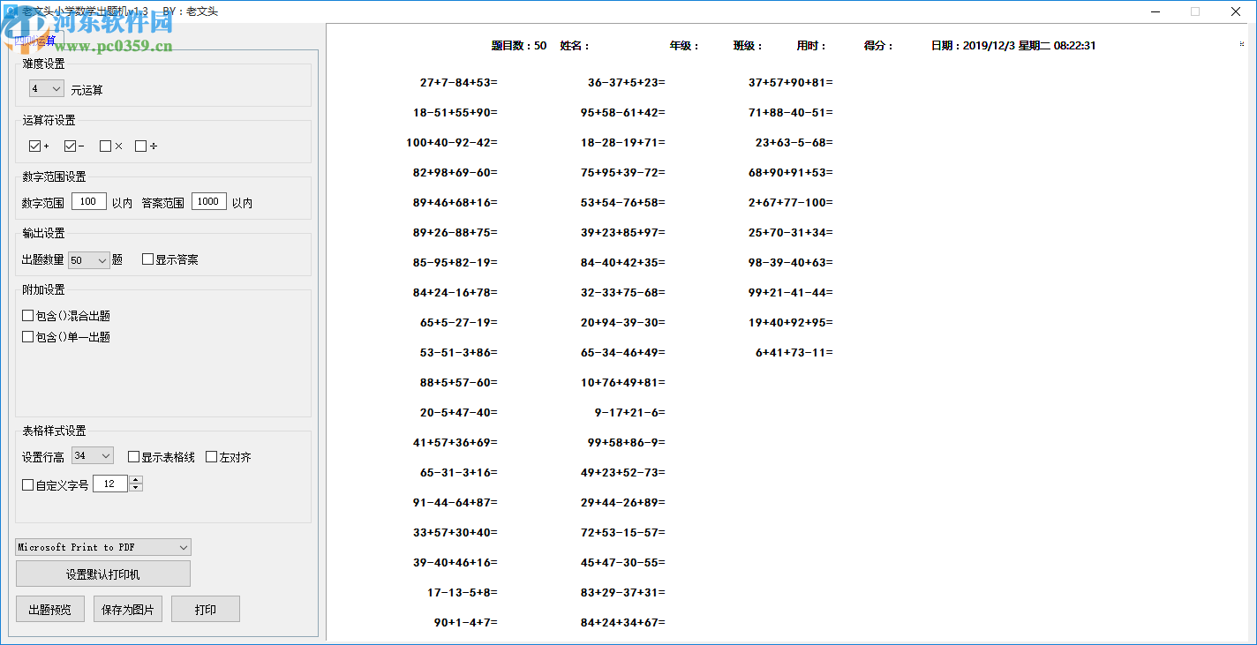The image size is (1257, 645).
Task: Click the problem 23+63−5−68=
Action: tap(794, 143)
